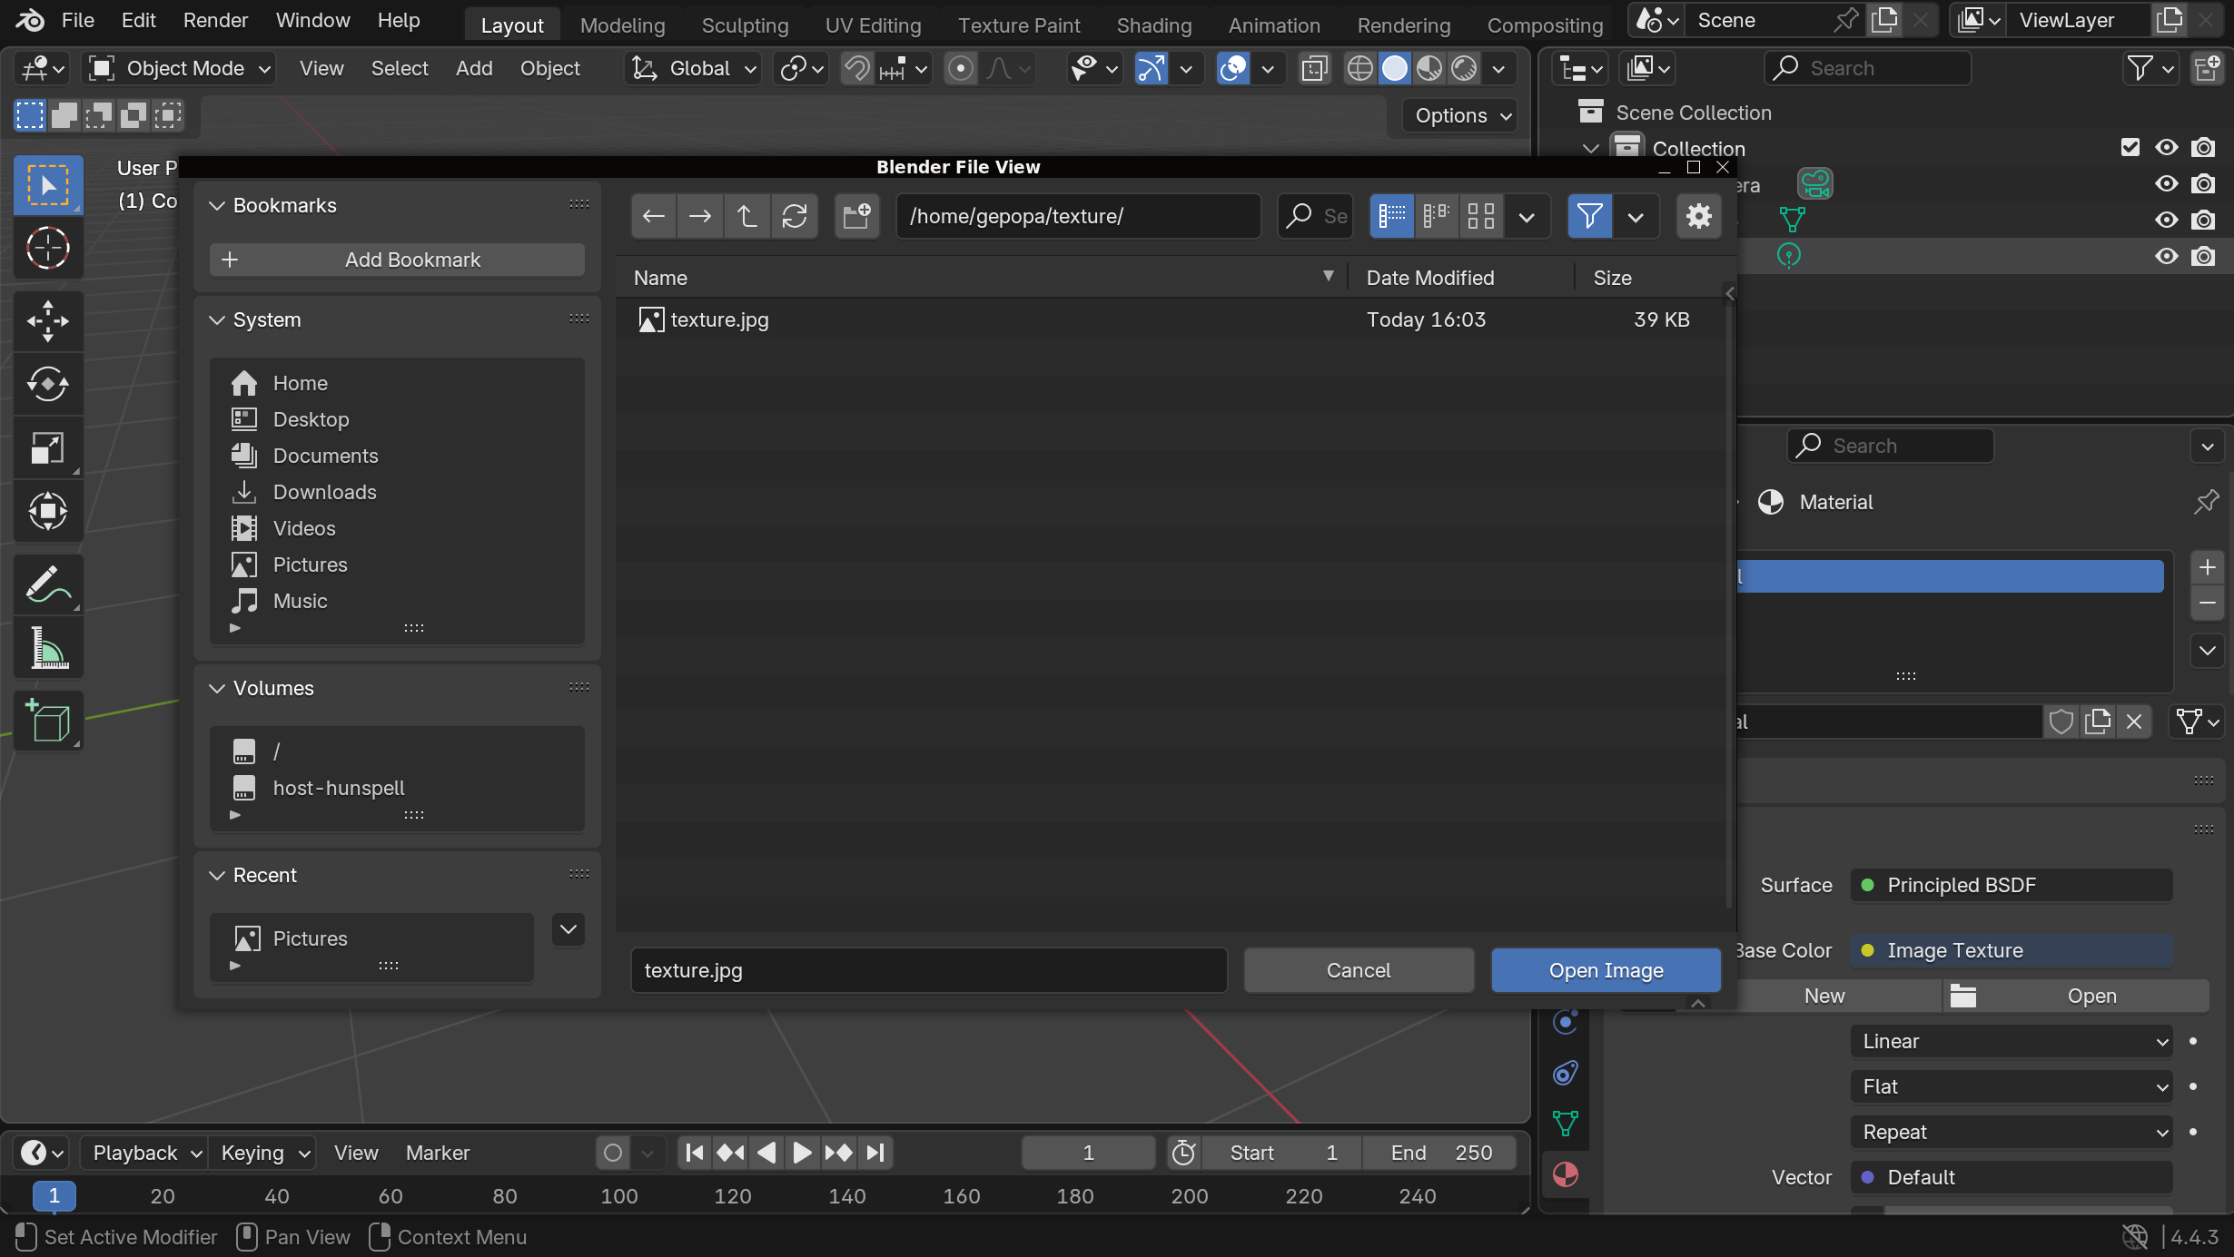The width and height of the screenshot is (2234, 1257).
Task: Open file browser settings gear icon
Action: [1698, 216]
